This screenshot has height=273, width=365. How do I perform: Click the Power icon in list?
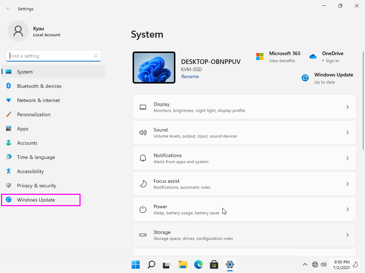pyautogui.click(x=143, y=209)
